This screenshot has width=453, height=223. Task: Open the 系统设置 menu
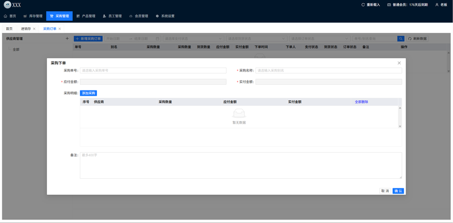[165, 16]
